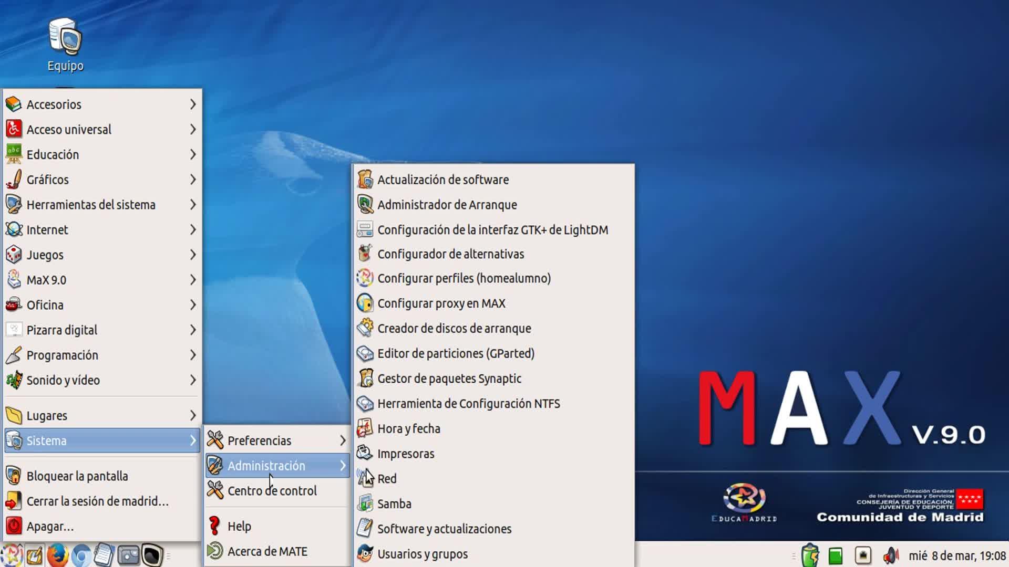1009x567 pixels.
Task: Expand the Preferencias submenu arrow
Action: click(x=343, y=440)
